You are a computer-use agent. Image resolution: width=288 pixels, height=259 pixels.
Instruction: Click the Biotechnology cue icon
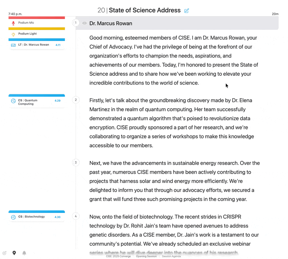13,217
